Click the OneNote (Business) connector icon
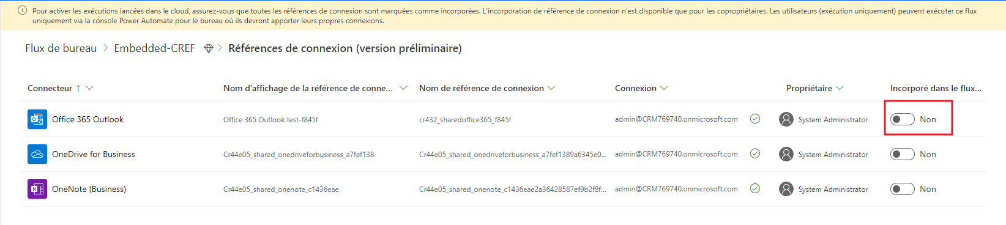 coord(37,189)
